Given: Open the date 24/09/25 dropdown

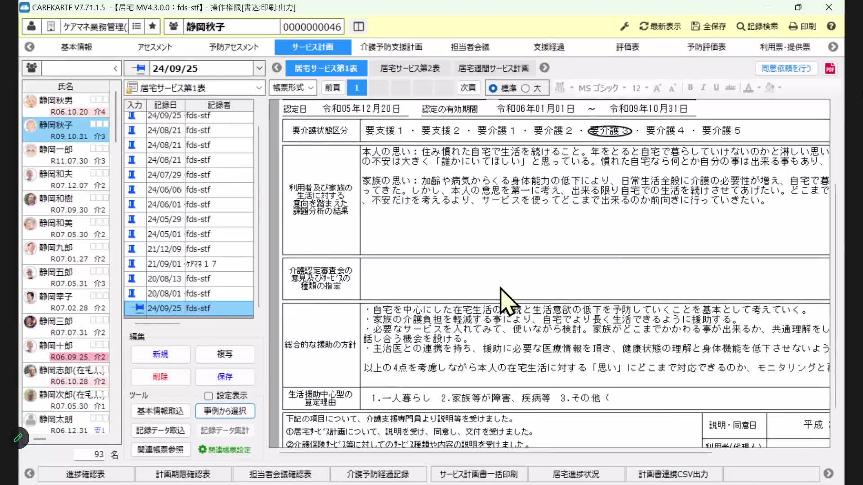Looking at the screenshot, I should tap(259, 68).
